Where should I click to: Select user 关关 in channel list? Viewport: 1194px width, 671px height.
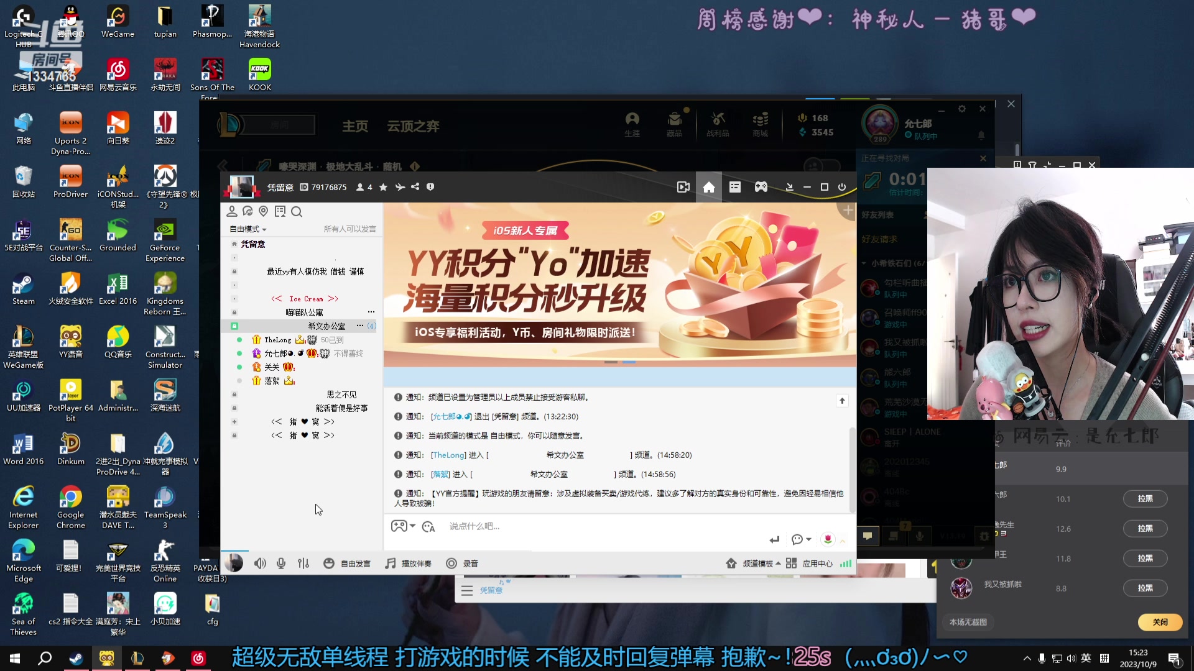(x=272, y=367)
